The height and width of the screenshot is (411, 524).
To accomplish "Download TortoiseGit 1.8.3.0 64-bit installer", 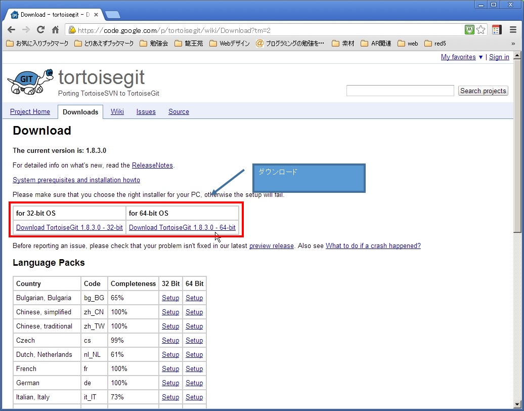I will tap(182, 227).
